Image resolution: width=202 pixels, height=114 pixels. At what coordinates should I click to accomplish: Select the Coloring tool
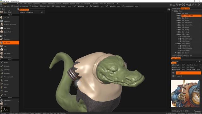(x=10, y=70)
